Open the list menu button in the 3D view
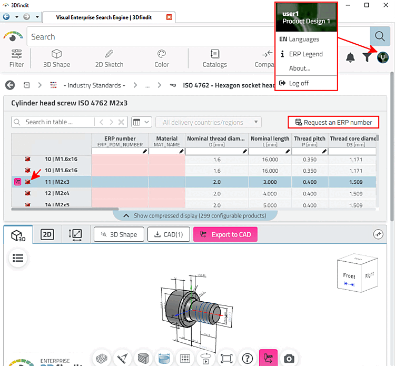 click(x=18, y=258)
